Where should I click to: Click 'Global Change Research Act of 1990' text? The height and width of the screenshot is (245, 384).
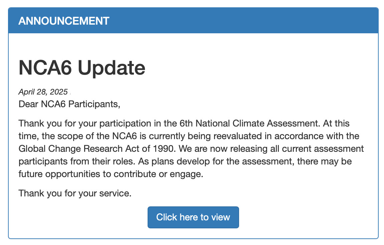pos(97,148)
